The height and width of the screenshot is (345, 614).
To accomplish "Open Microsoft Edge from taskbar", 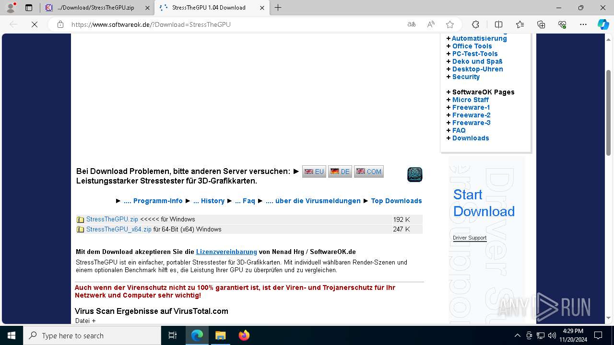I will [x=197, y=335].
